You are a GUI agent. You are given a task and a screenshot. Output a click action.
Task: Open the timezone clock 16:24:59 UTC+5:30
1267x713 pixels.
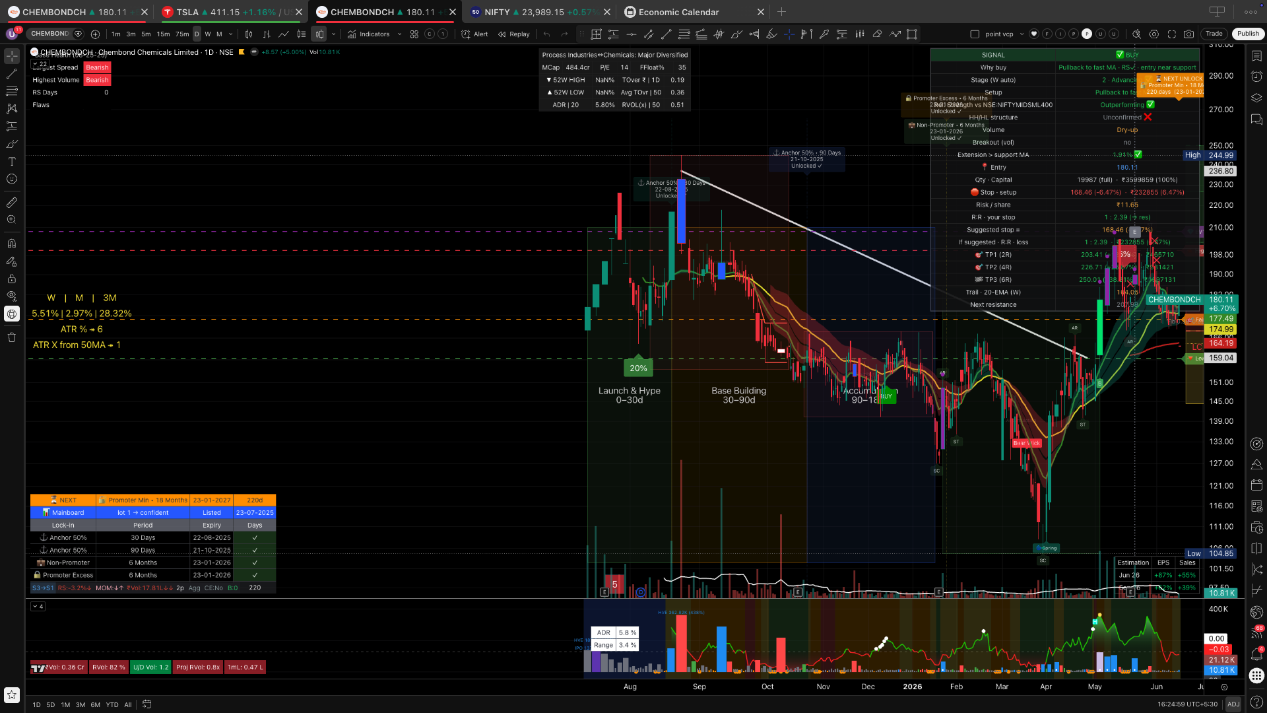(1188, 704)
